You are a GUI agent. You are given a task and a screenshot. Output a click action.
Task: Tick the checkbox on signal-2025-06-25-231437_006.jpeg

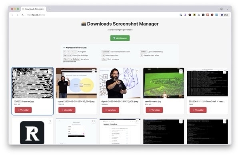(x=137, y=71)
